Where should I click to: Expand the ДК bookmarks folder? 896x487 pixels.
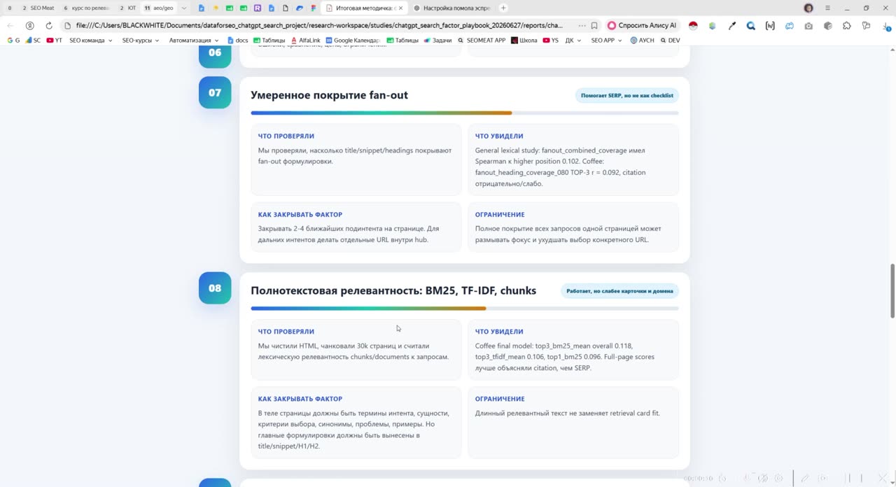click(x=573, y=41)
